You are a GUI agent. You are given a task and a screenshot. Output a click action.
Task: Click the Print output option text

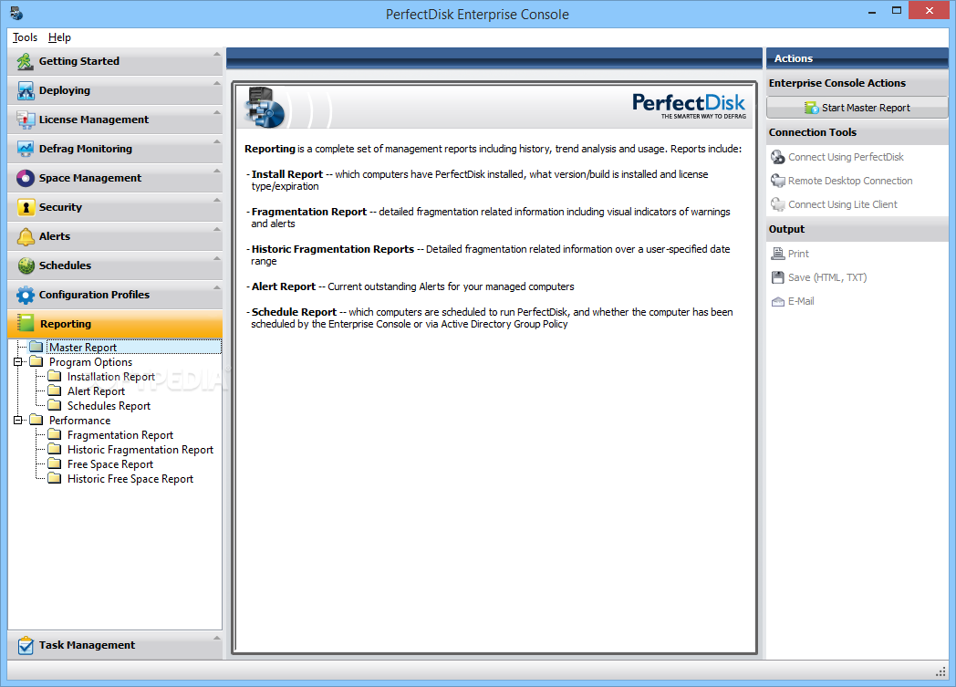(798, 254)
